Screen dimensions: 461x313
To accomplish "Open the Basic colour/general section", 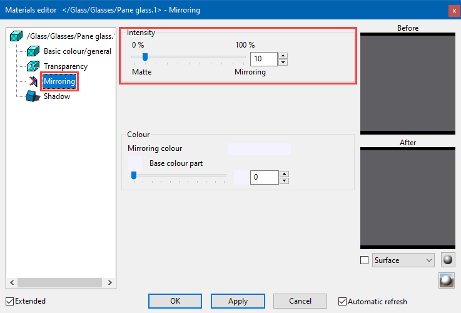I will pos(78,51).
